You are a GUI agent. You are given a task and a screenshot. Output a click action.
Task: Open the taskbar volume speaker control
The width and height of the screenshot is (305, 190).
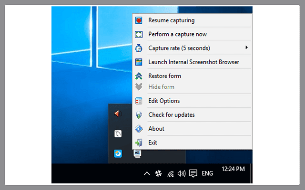181,174
